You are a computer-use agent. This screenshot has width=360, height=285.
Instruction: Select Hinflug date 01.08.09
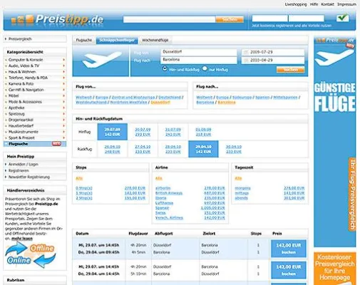click(203, 132)
